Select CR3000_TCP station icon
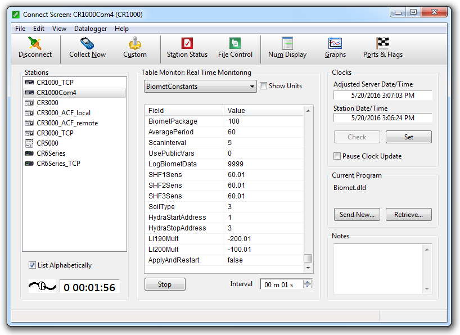The height and width of the screenshot is (335, 460). 29,133
